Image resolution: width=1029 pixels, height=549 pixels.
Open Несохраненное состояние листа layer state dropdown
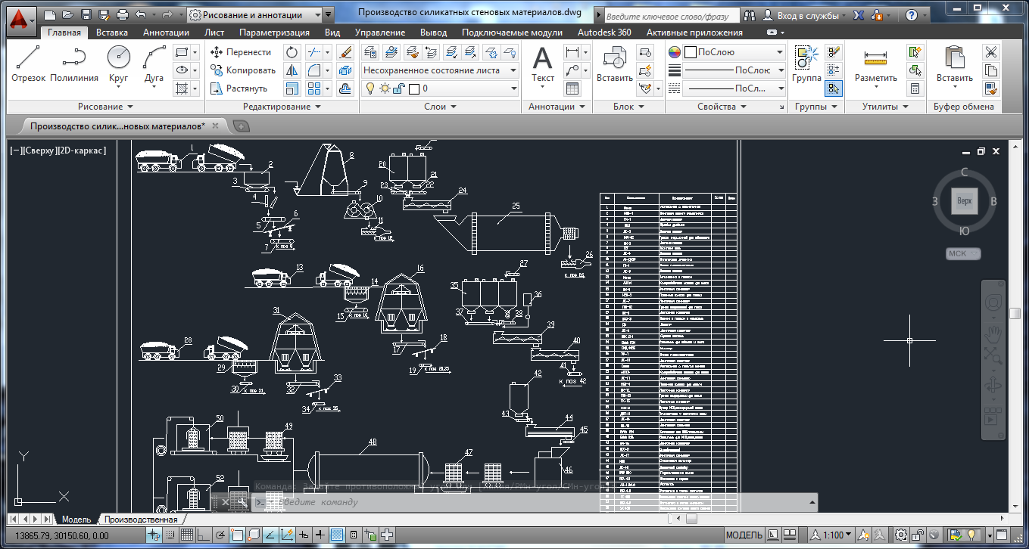[439, 70]
